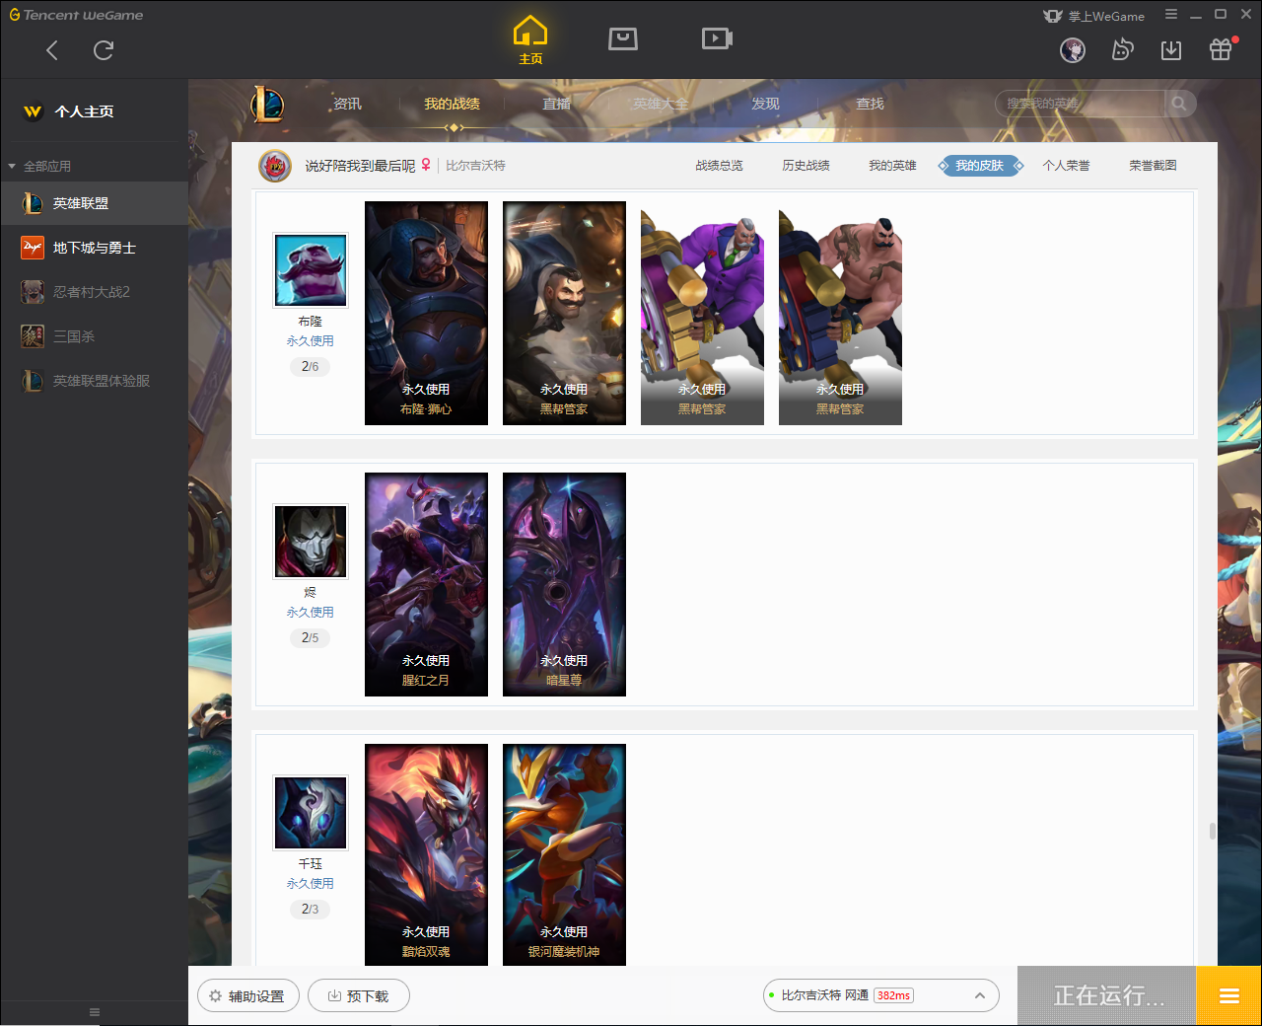Open the hamburger menu in title bar
The height and width of the screenshot is (1026, 1262).
pos(1171,15)
